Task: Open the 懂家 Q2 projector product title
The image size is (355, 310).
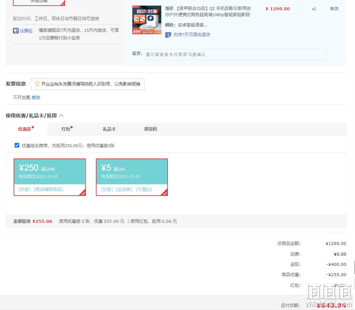Action: pos(208,12)
